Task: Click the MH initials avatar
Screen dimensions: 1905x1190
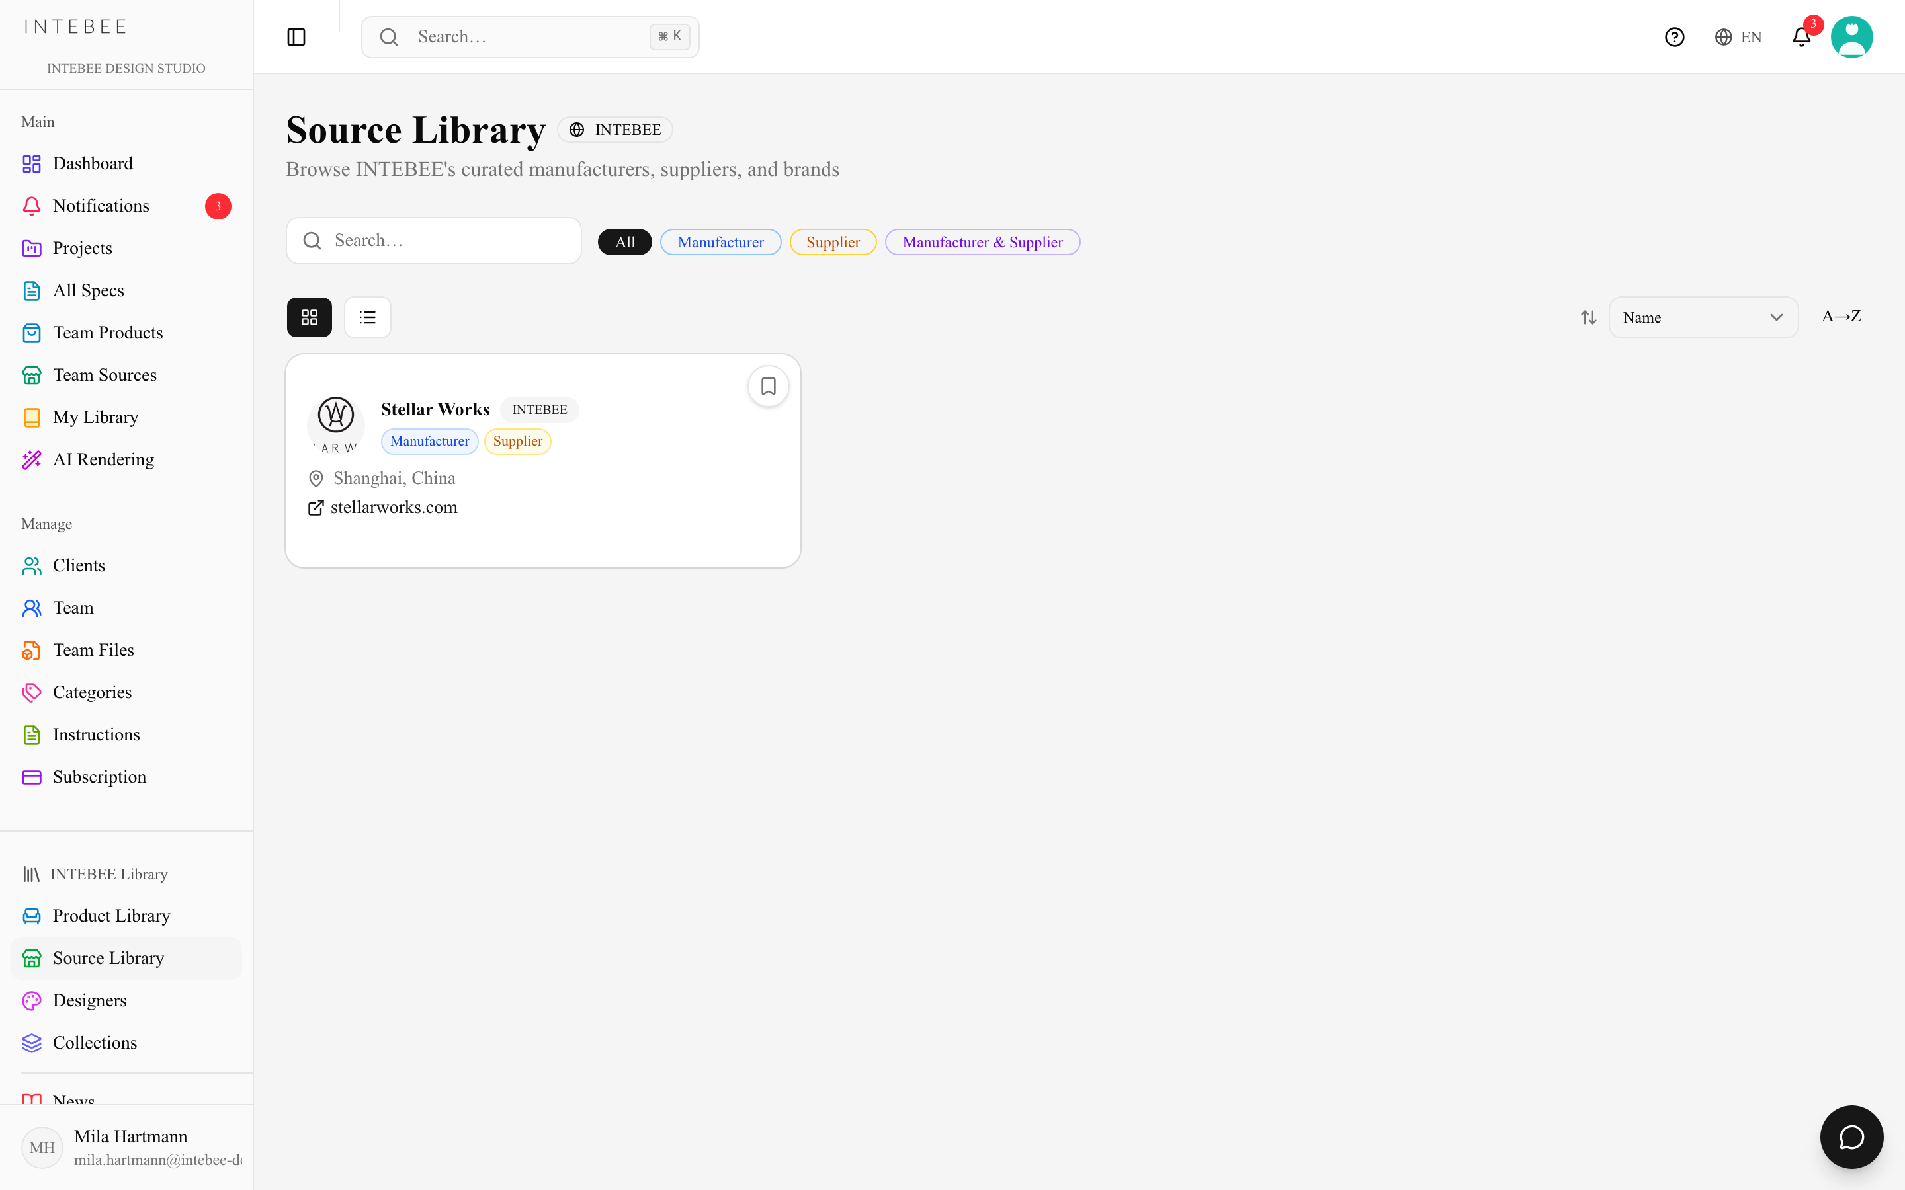Action: pyautogui.click(x=42, y=1148)
